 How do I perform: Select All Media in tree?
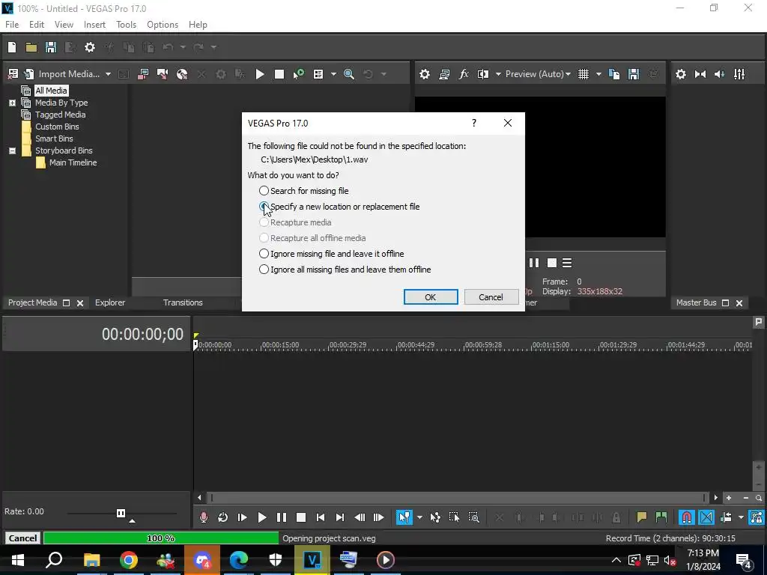pyautogui.click(x=51, y=91)
